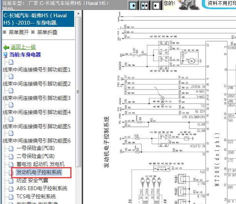Open 线束中间连接编号引脚功能图2
This screenshot has height=204, width=236.
pos(37,84)
